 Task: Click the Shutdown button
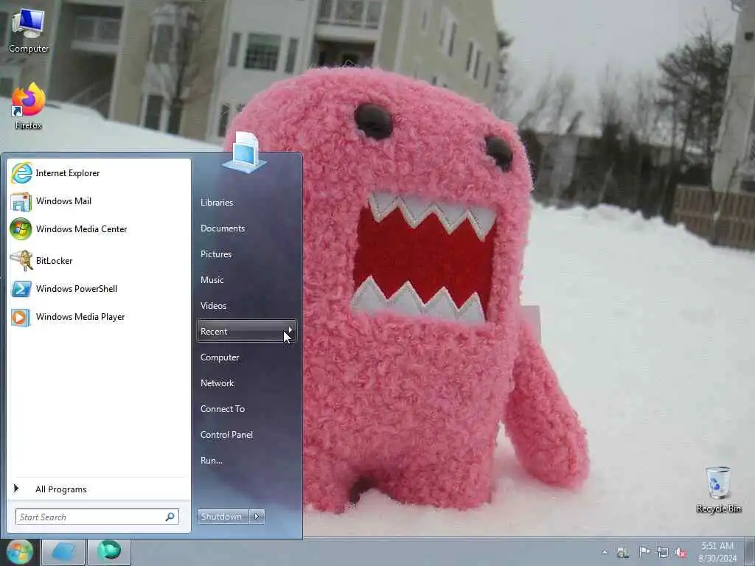point(223,517)
